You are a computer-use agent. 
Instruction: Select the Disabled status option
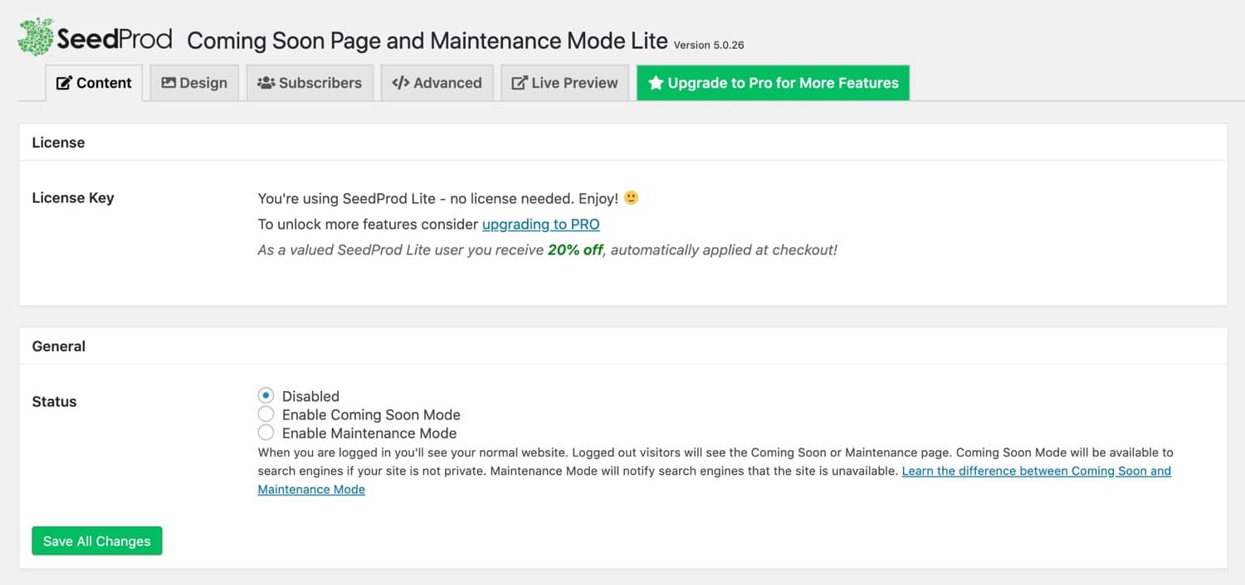pos(266,395)
